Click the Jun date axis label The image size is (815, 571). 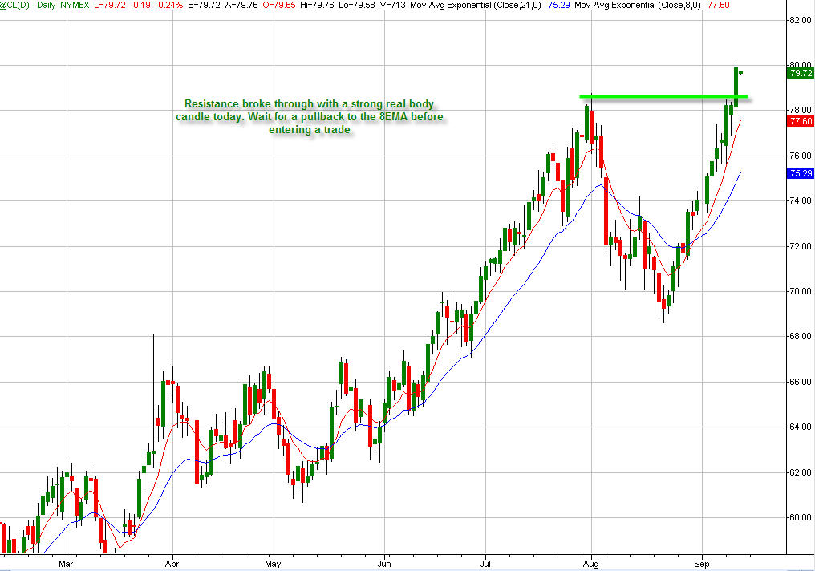383,564
